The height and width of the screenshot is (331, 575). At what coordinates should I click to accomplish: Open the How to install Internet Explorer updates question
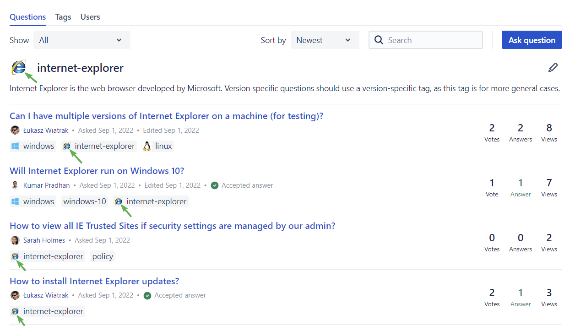pos(94,281)
